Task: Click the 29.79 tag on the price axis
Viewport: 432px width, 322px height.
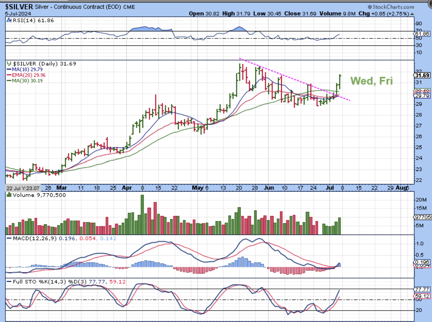Action: [423, 96]
